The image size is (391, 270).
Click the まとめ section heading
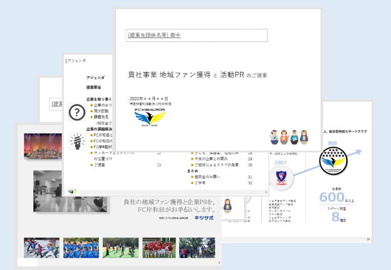[192, 171]
